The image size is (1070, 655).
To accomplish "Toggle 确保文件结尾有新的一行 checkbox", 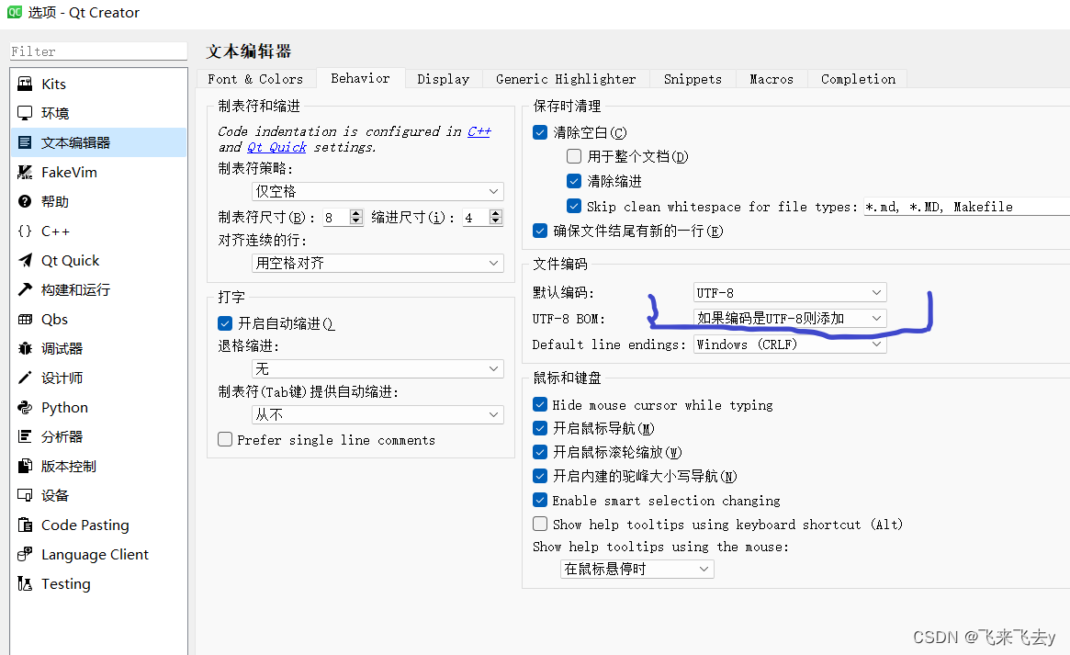I will (540, 231).
